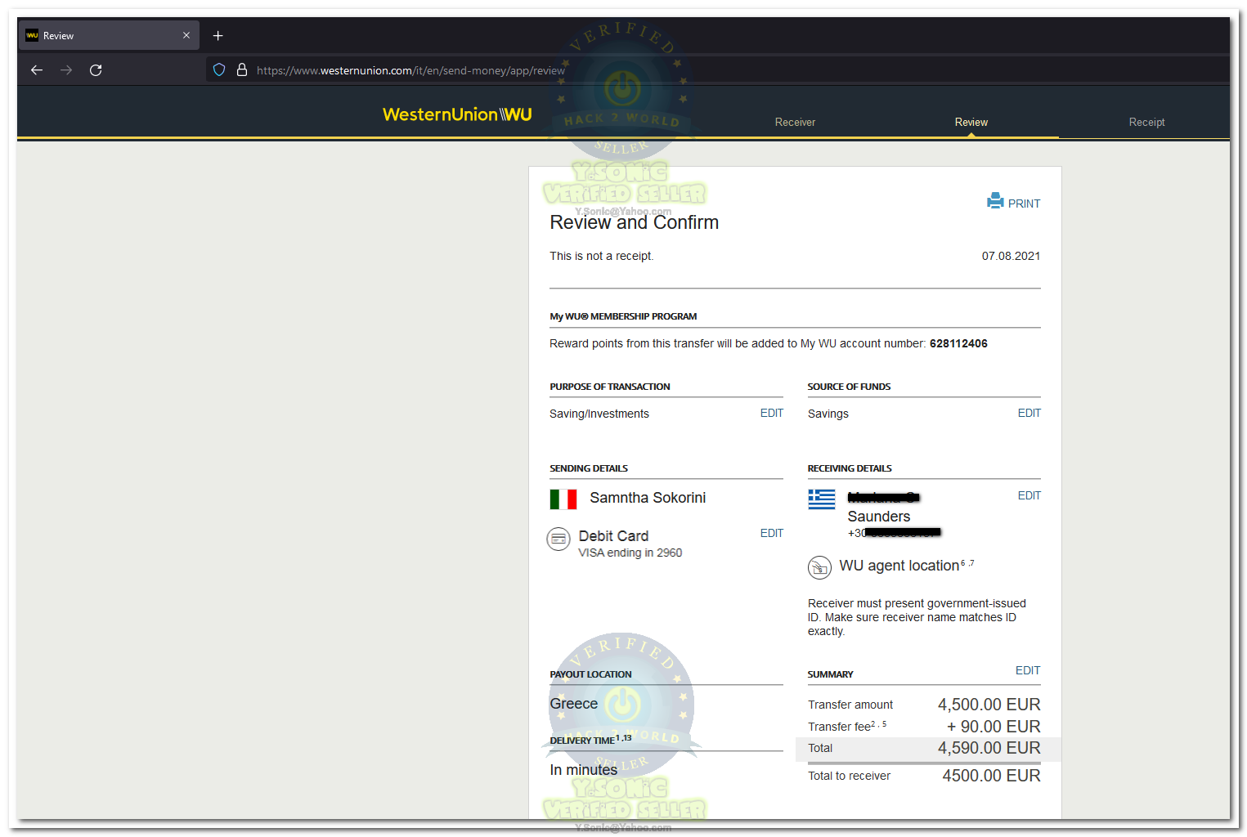Viewport: 1247px width, 837px height.
Task: Click the Review and Confirm heading
Action: [634, 223]
